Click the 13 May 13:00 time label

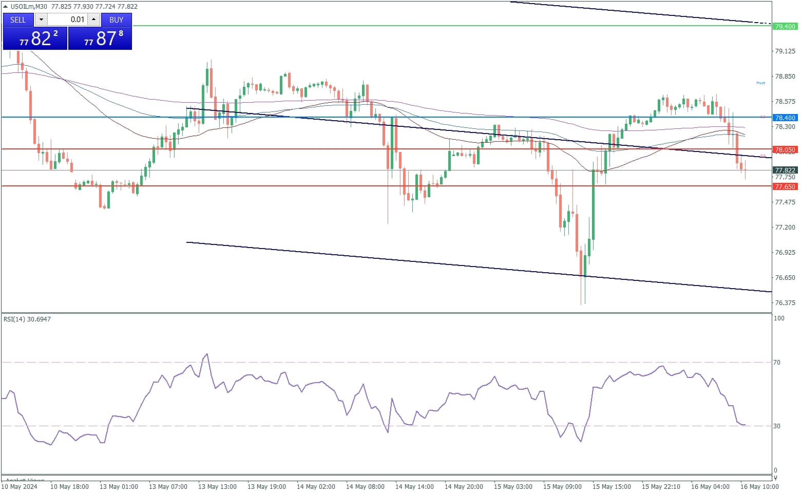pyautogui.click(x=217, y=486)
